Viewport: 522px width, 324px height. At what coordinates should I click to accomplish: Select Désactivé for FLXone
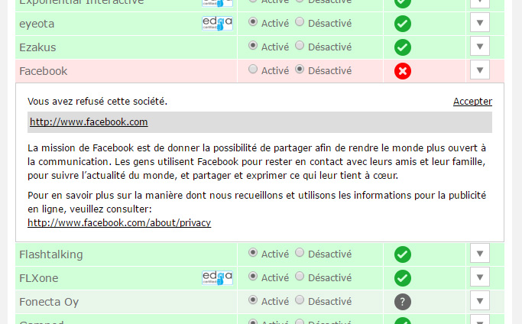pyautogui.click(x=300, y=277)
